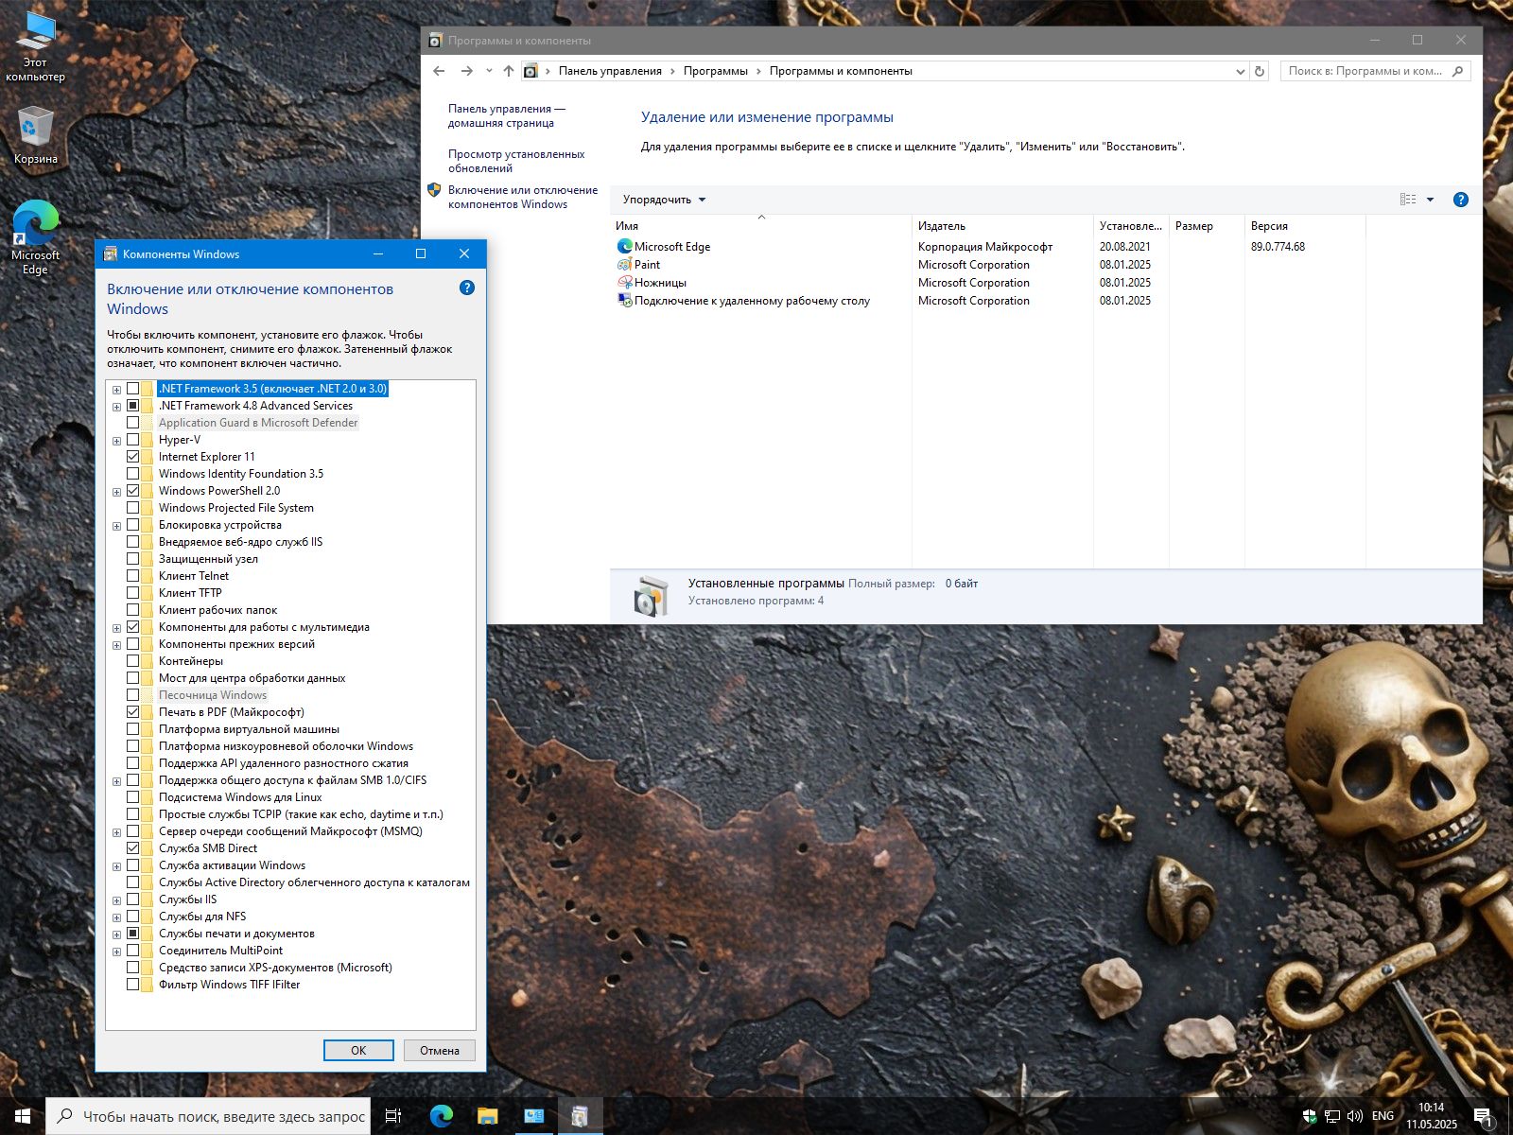This screenshot has height=1135, width=1513.
Task: Click Отмена in Windows Components dialog
Action: click(440, 1050)
